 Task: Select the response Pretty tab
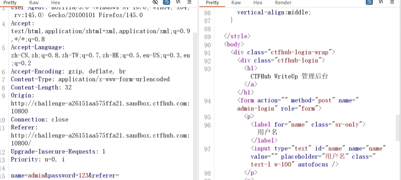tap(212, 2)
